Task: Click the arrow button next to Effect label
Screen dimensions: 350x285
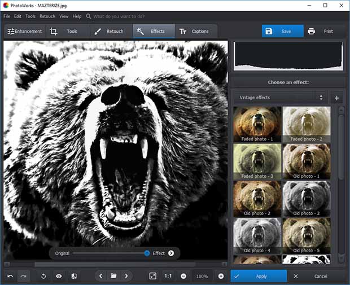Action: (171, 253)
